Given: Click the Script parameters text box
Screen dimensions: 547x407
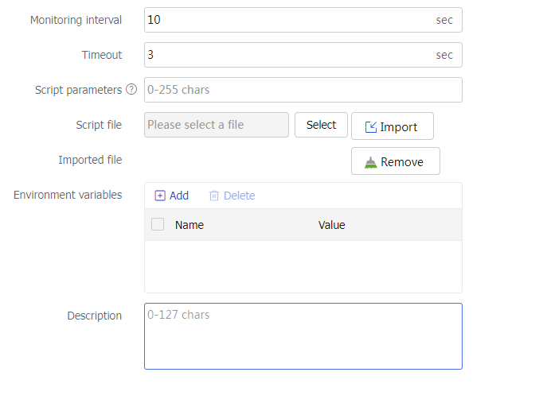Looking at the screenshot, I should (303, 90).
